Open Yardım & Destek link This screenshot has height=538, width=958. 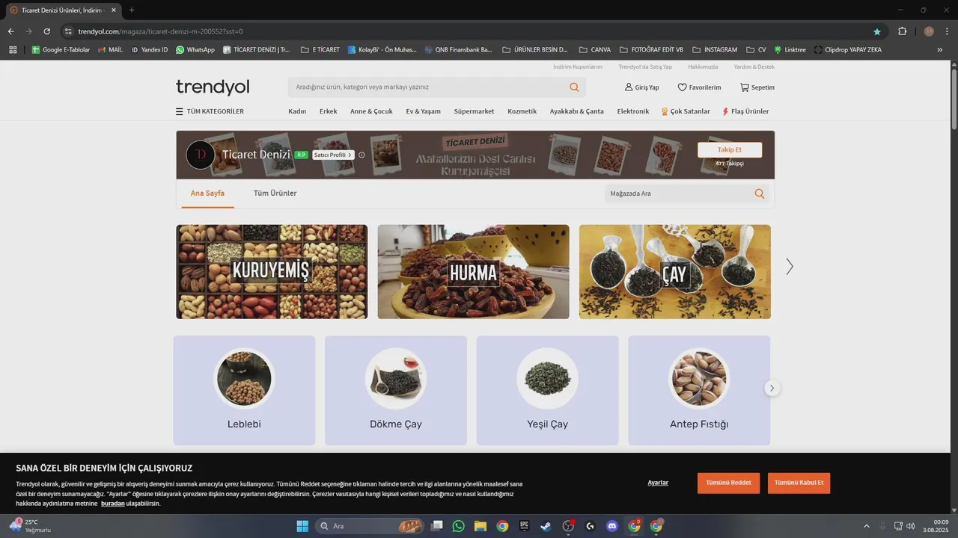point(754,67)
